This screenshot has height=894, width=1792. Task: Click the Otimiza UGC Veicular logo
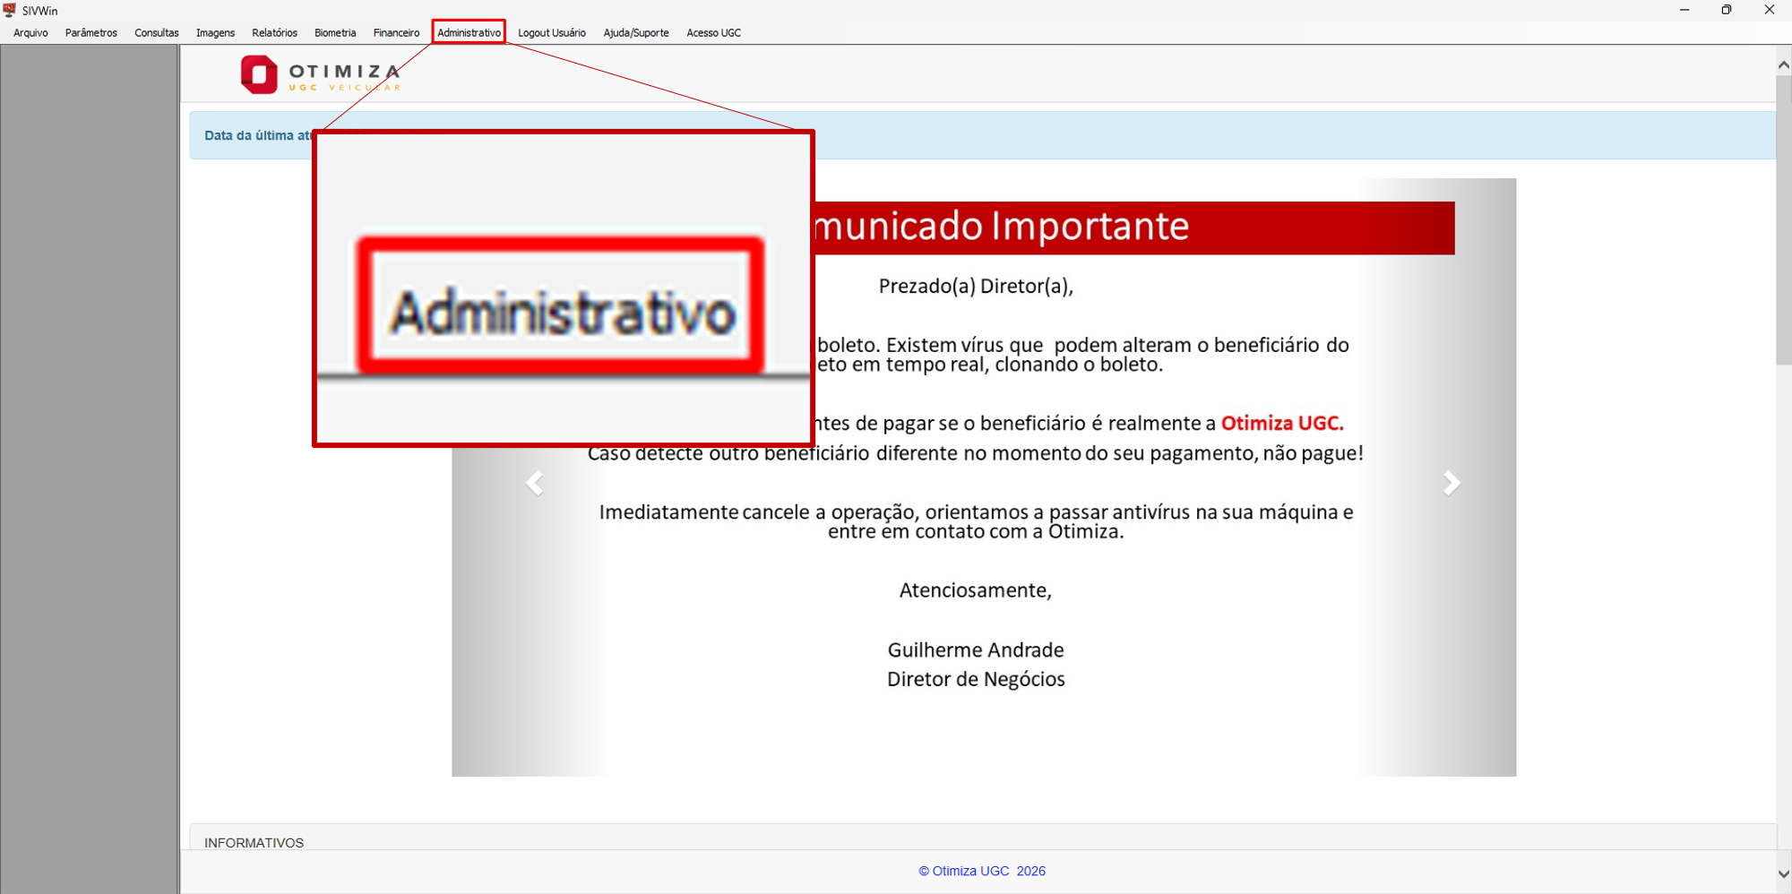(x=320, y=75)
